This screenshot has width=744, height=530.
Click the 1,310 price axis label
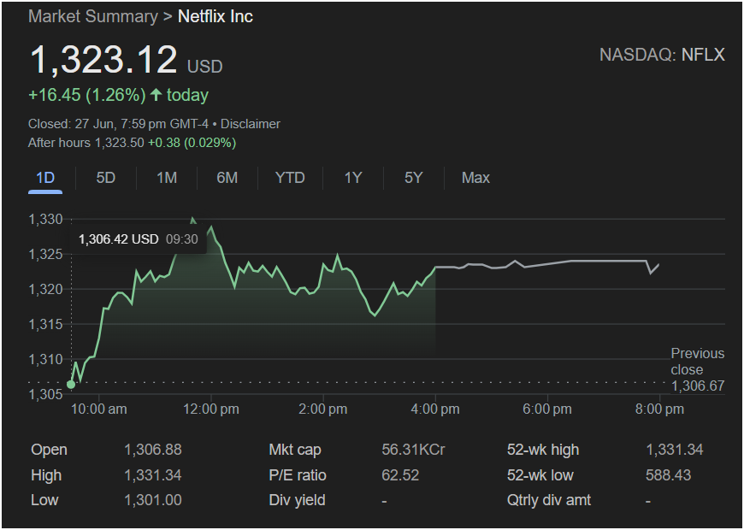[x=45, y=359]
